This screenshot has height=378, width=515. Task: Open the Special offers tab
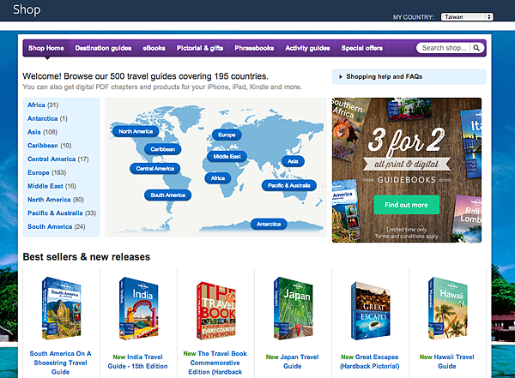point(361,48)
